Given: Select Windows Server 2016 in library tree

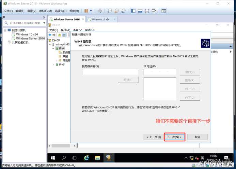Looking at the screenshot, I should coord(30,38).
